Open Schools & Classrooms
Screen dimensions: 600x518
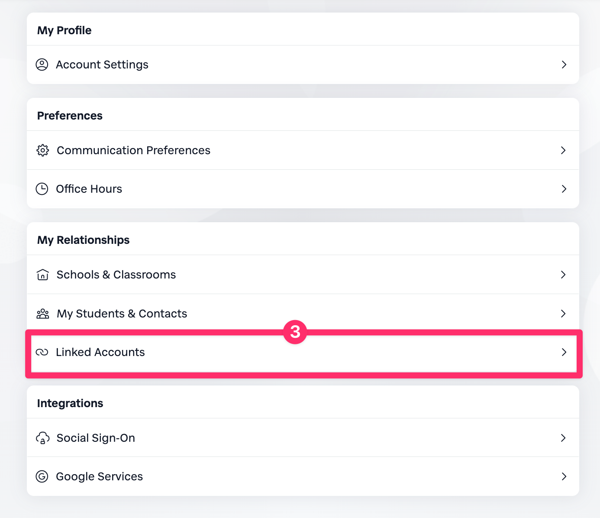pos(303,275)
